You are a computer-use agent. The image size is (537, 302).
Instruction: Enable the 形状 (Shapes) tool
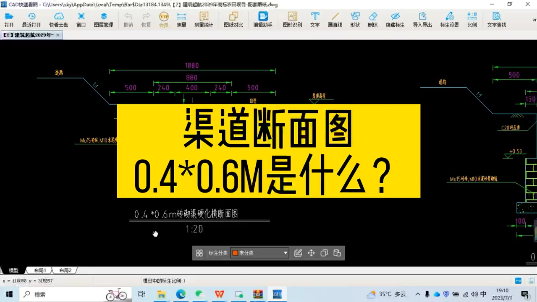(x=355, y=19)
